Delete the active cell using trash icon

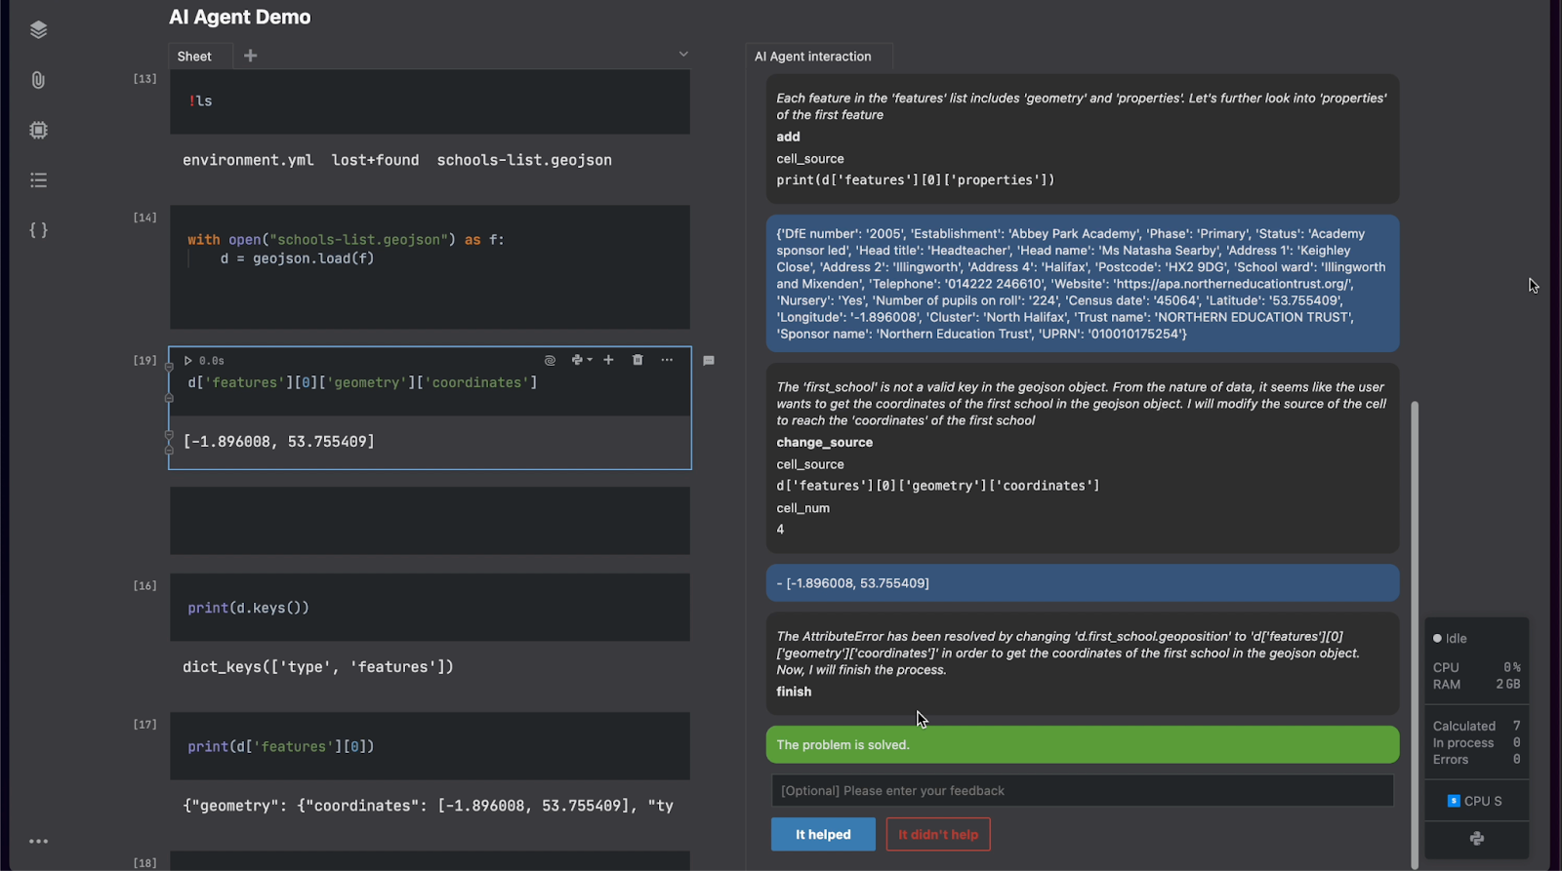pyautogui.click(x=637, y=360)
